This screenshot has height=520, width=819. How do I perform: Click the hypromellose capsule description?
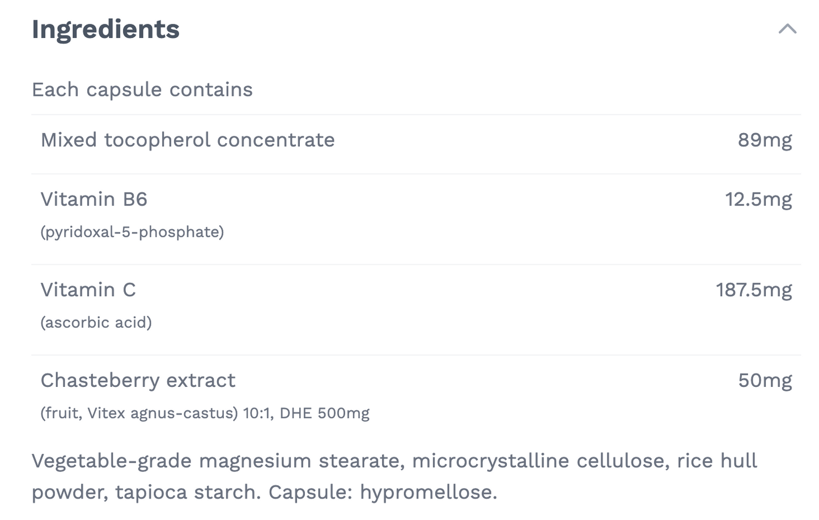(427, 492)
